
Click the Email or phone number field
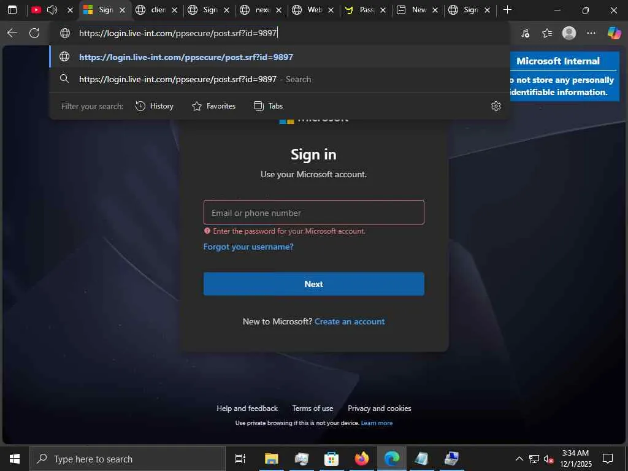click(x=313, y=212)
